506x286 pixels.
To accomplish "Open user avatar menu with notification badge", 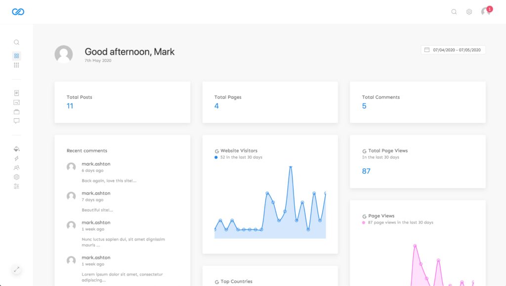I will coord(486,11).
